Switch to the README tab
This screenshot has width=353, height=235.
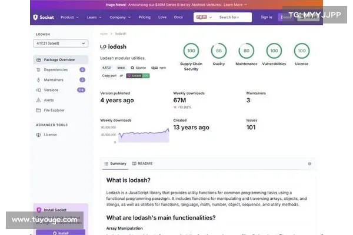[x=142, y=164]
